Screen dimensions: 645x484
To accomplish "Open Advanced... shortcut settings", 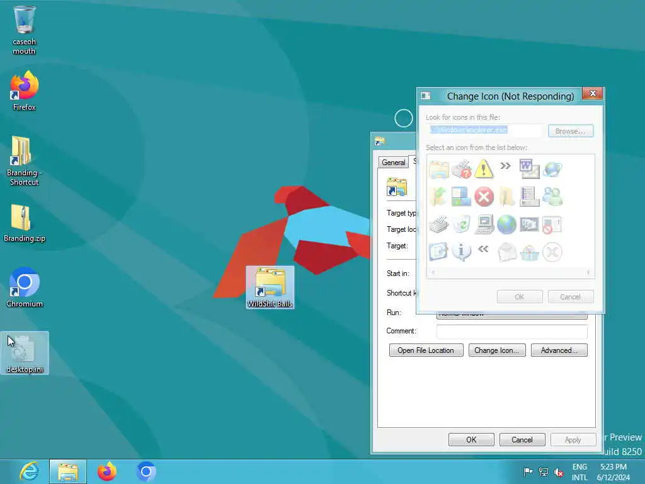I will 559,350.
